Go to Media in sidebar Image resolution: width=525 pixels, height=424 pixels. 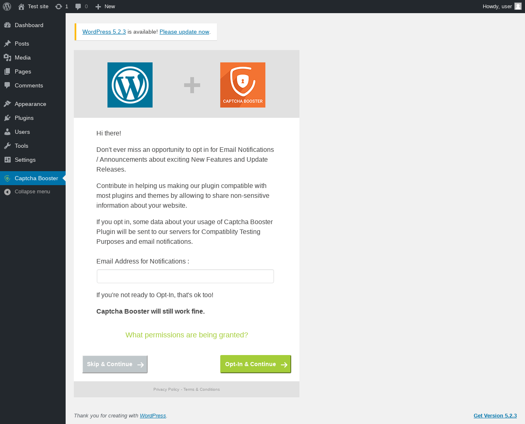coord(33,57)
